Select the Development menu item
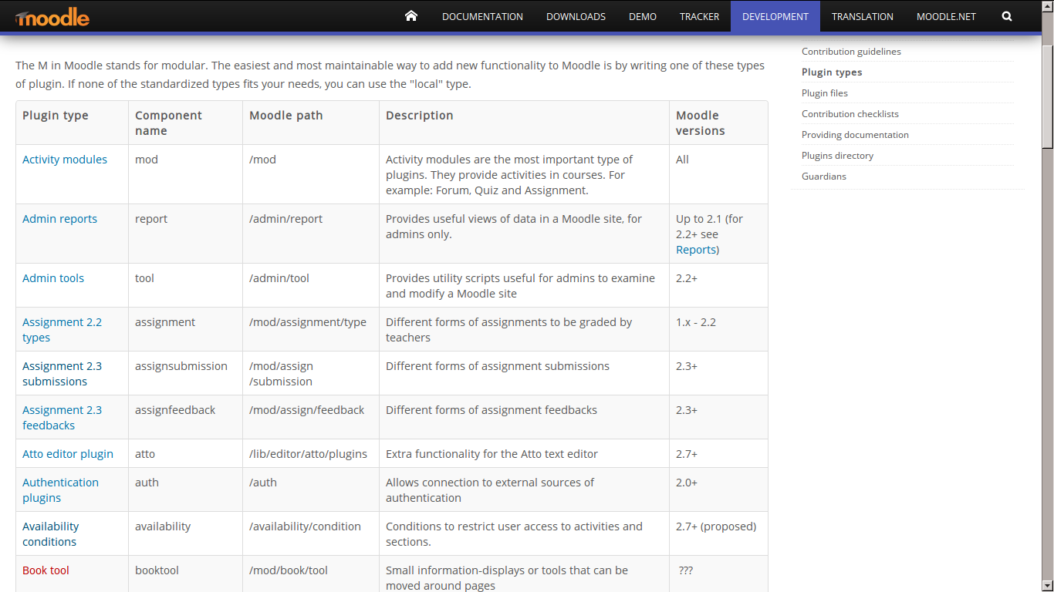 pyautogui.click(x=775, y=16)
